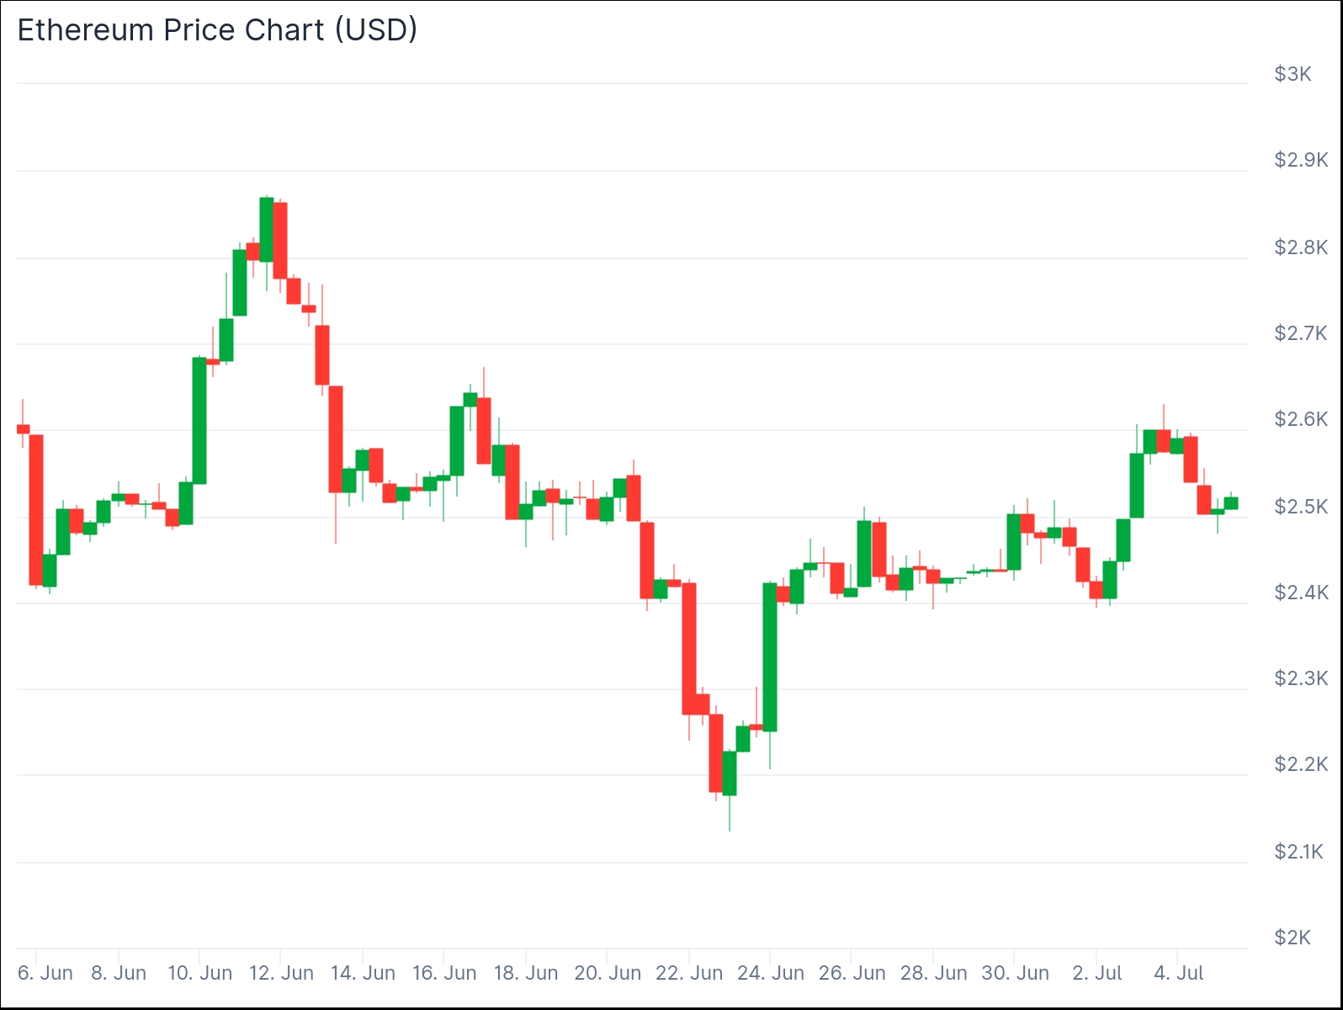Click the tall red candle after 6. Jun
This screenshot has height=1010, width=1343.
tap(36, 509)
